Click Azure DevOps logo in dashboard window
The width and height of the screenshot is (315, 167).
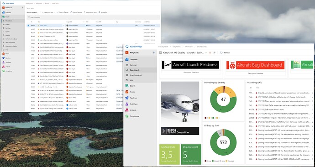127,47
